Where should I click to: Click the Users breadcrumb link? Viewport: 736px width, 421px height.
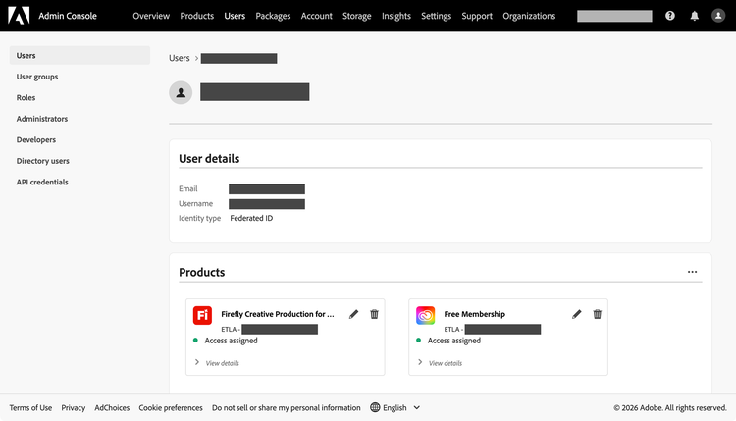click(180, 58)
